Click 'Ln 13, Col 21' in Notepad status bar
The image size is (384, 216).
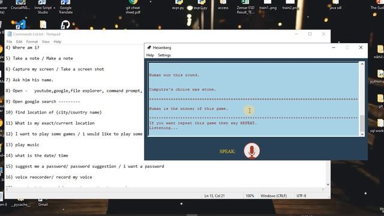coord(214,196)
